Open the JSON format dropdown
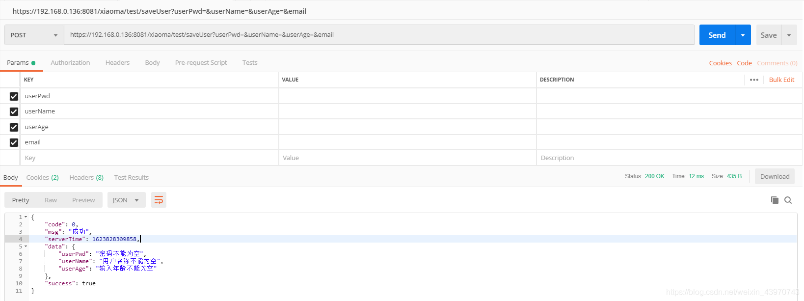Screen dimensions: 804x301 (126, 200)
